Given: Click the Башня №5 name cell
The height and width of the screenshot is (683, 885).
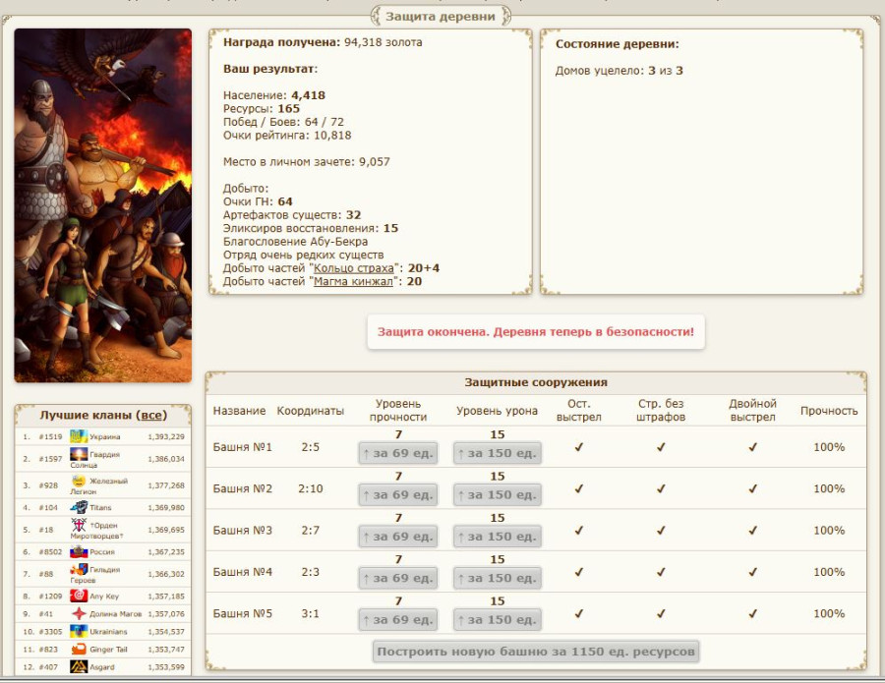Looking at the screenshot, I should pos(242,613).
